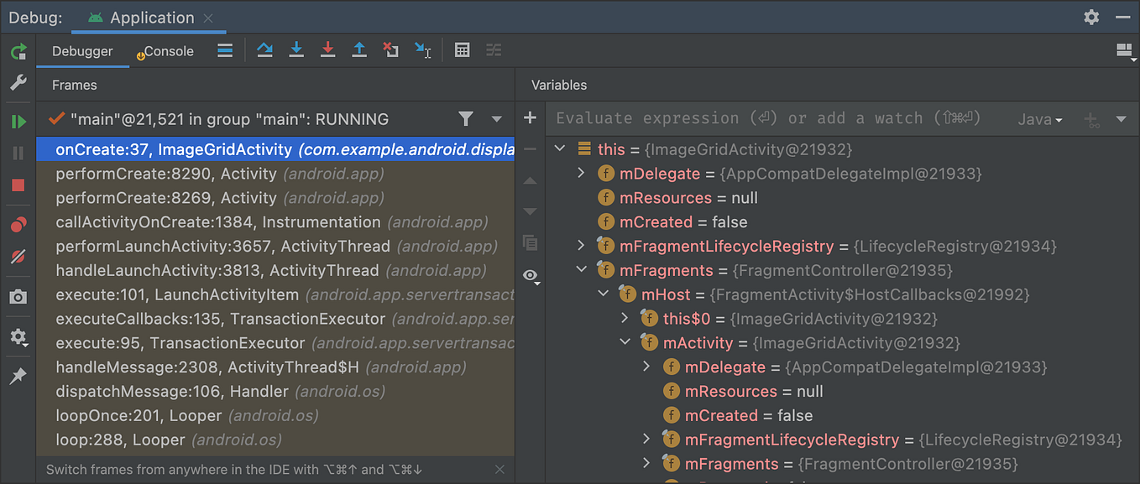
Task: Open the Evaluate Expression calculator
Action: tap(462, 50)
